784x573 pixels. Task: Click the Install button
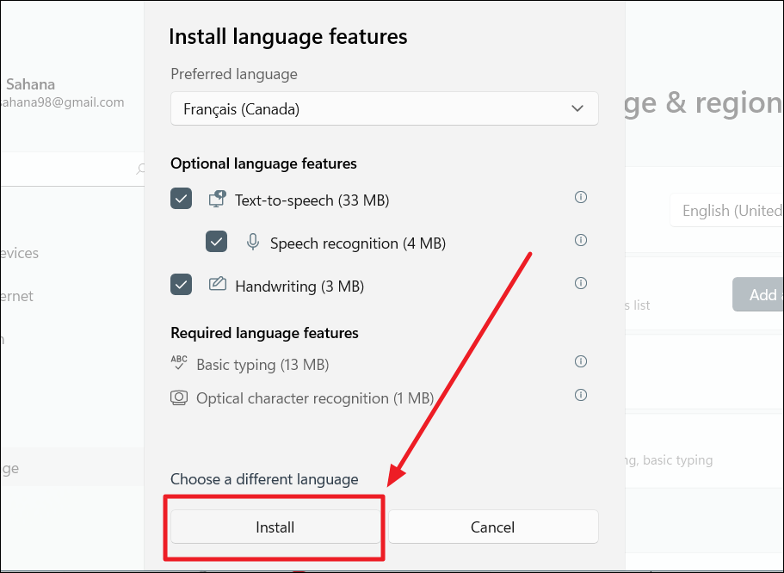(x=275, y=527)
